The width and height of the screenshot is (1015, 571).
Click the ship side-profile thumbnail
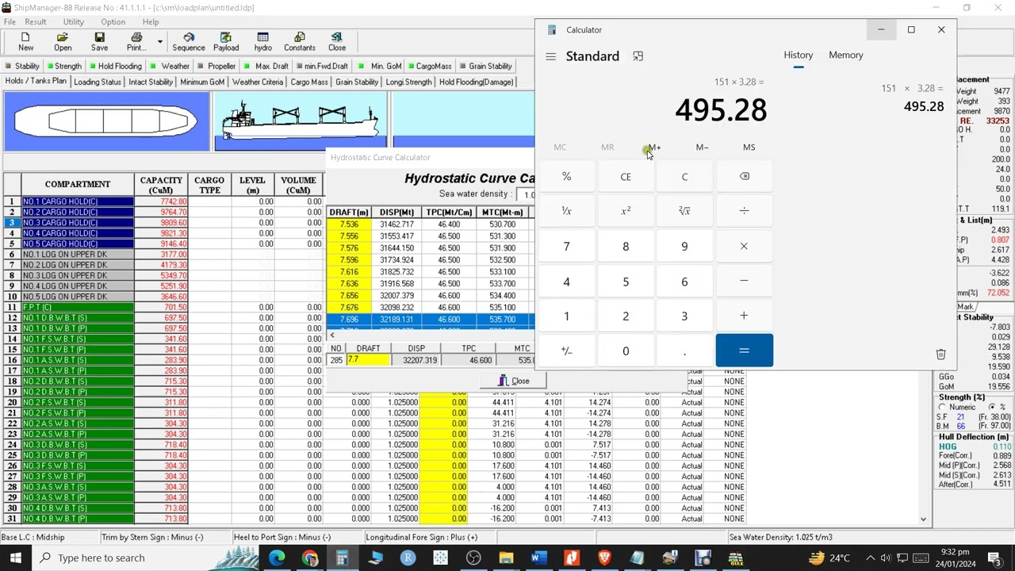click(x=300, y=121)
